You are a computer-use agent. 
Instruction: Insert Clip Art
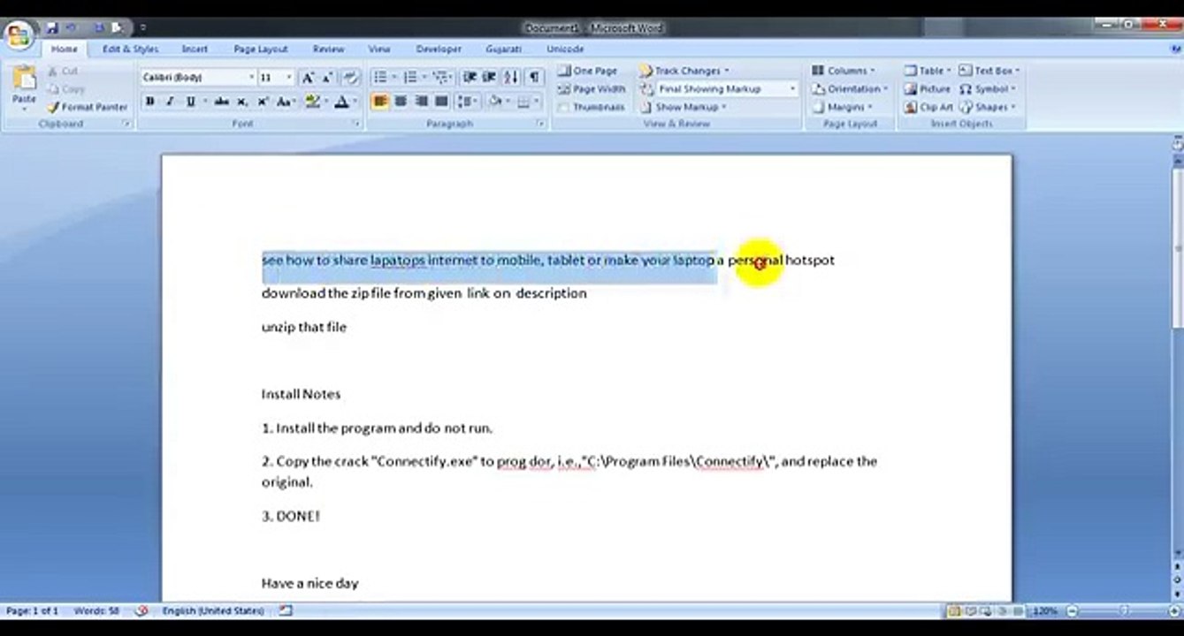tap(928, 107)
